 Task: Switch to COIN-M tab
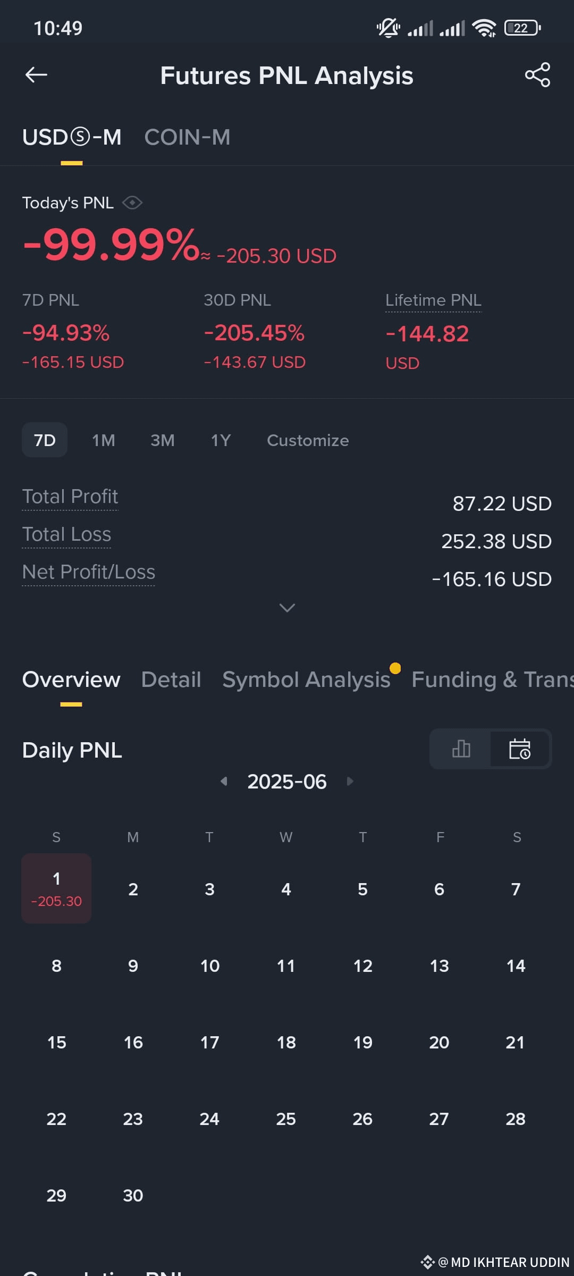pyautogui.click(x=187, y=137)
